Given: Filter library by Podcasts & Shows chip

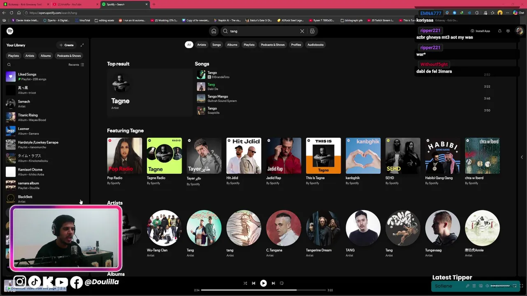Looking at the screenshot, I should (69, 55).
